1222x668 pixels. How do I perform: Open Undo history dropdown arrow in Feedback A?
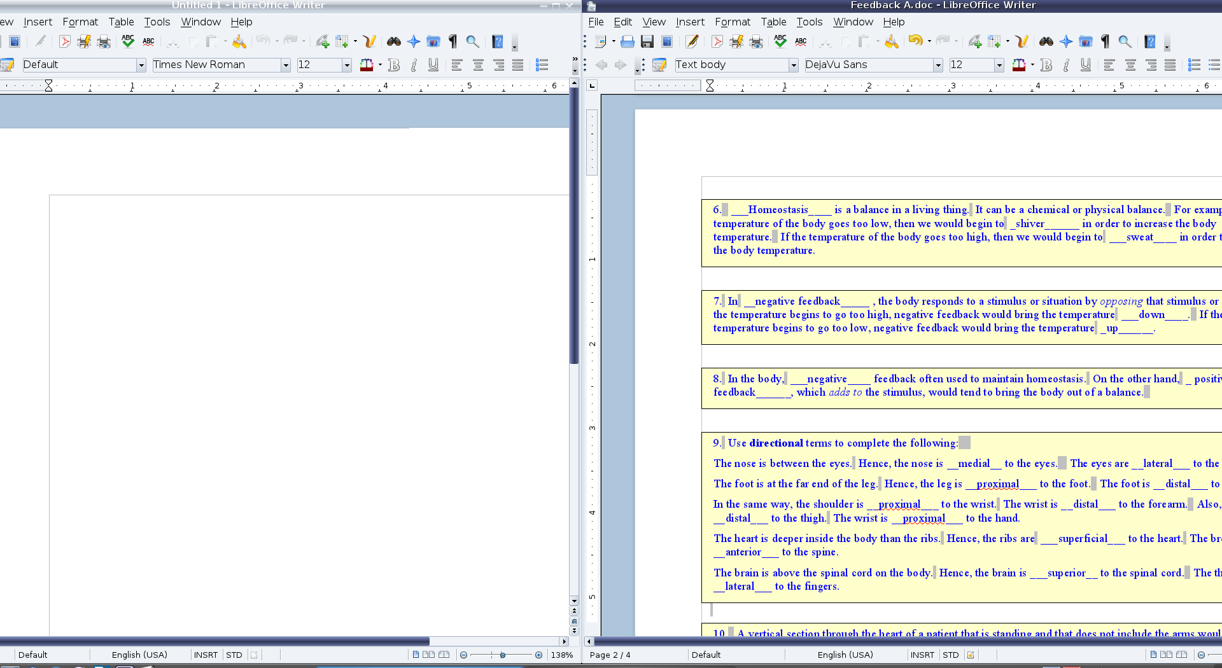(x=929, y=41)
